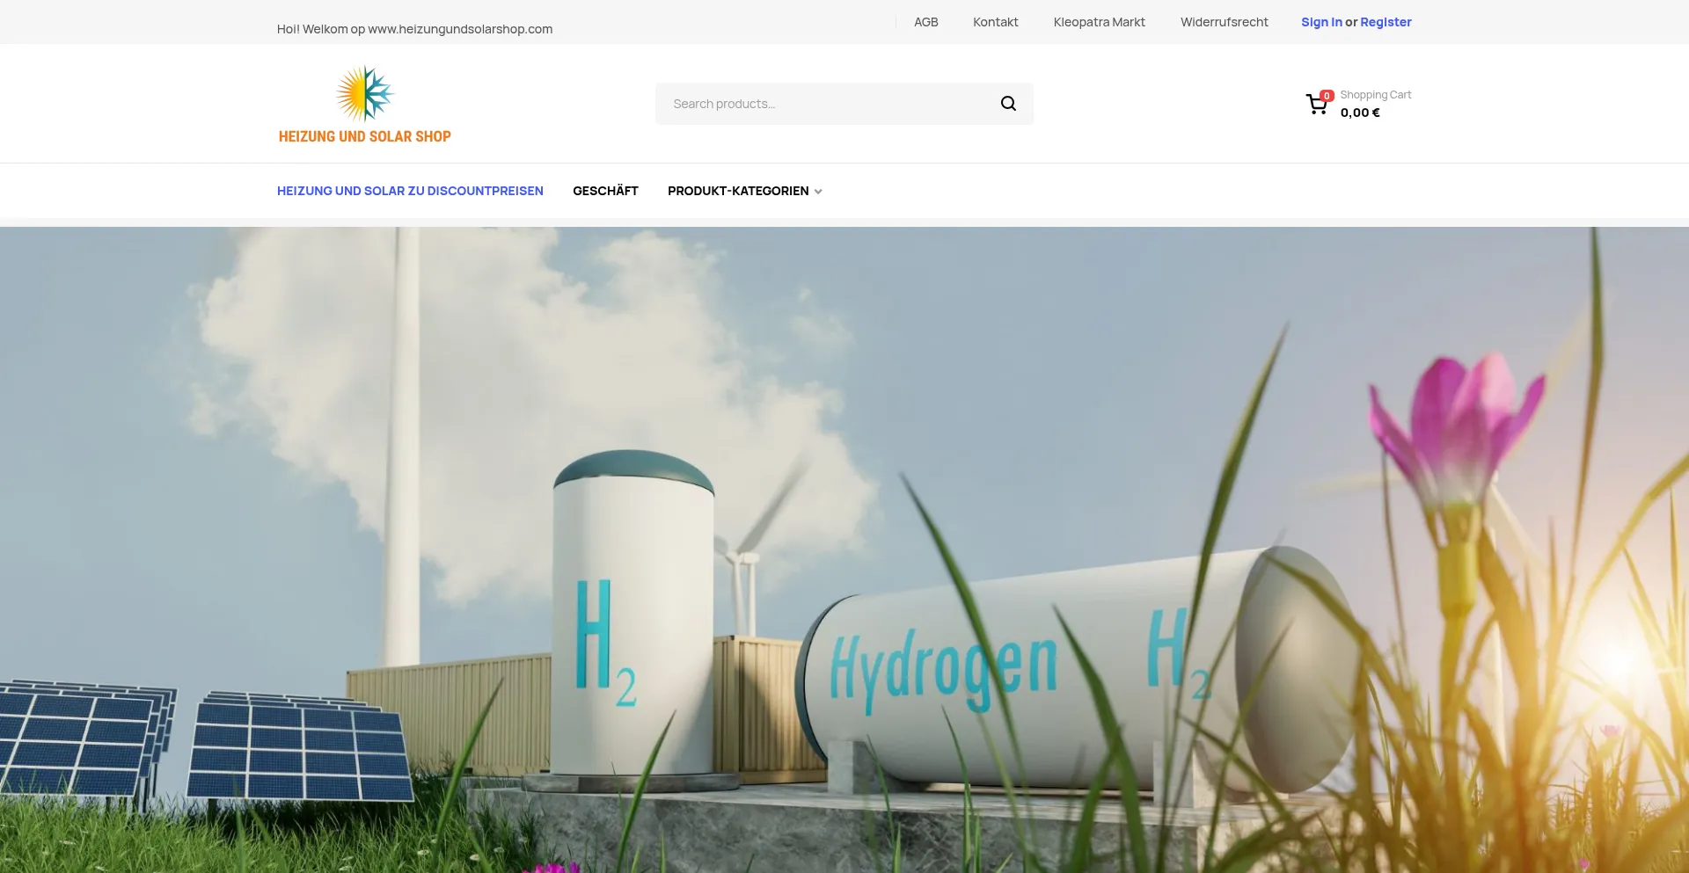Visit the Kleopatra Markt link

click(1099, 22)
